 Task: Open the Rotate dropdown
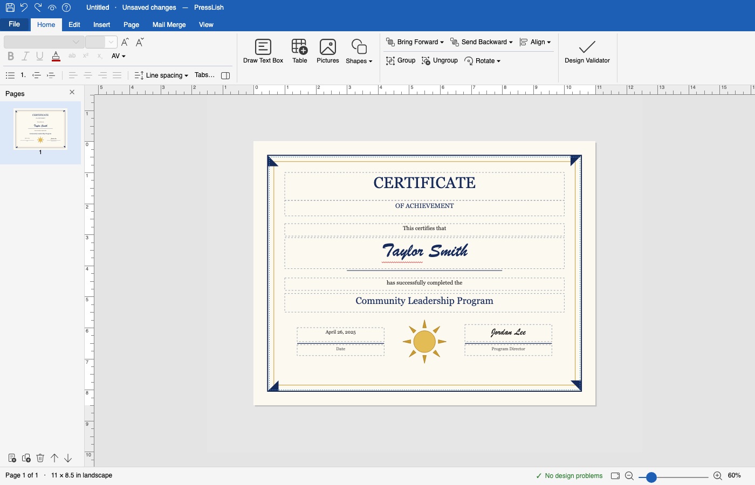(482, 61)
